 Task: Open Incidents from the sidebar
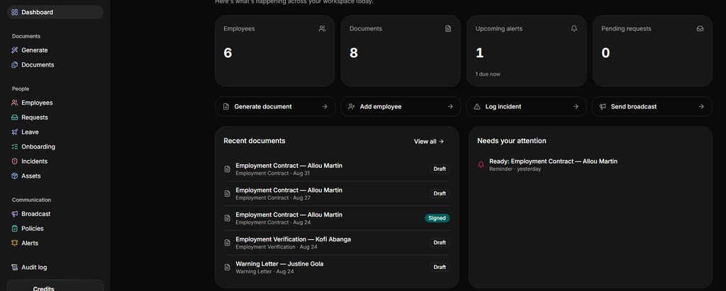pos(55,161)
